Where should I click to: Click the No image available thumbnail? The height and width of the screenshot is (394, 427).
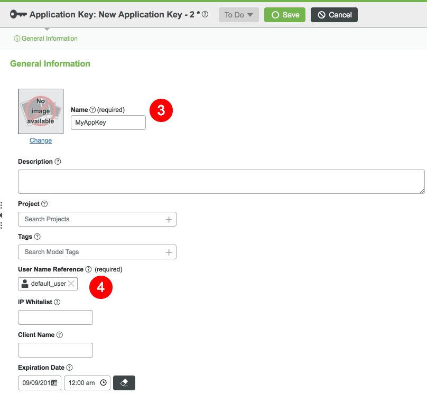pos(41,111)
